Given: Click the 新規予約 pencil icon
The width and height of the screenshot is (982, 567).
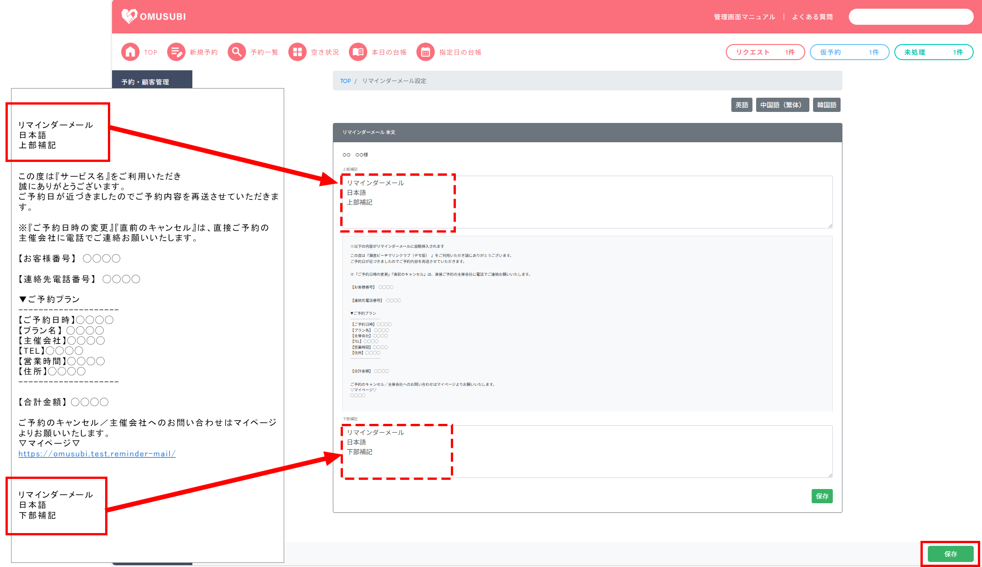Looking at the screenshot, I should 176,52.
